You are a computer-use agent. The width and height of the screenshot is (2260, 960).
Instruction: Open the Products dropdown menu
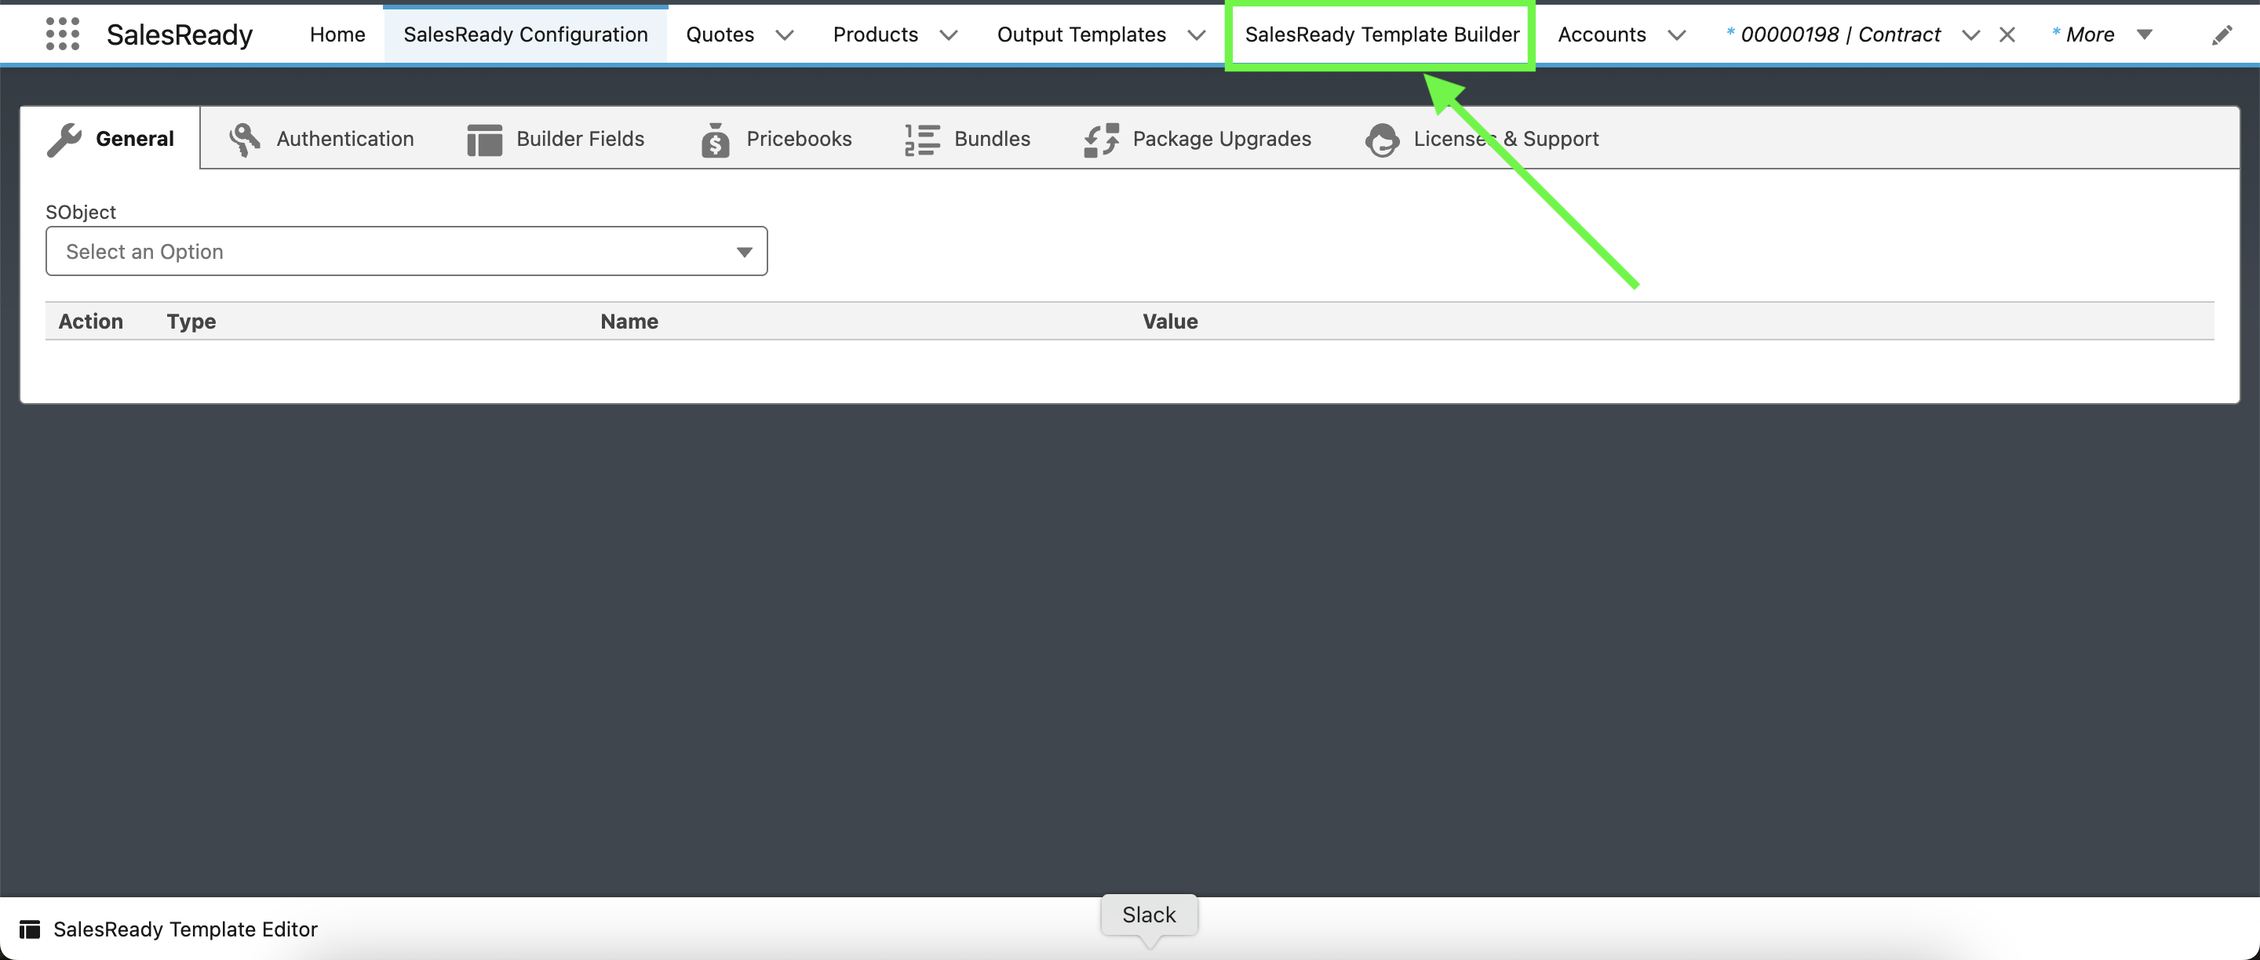pyautogui.click(x=949, y=36)
